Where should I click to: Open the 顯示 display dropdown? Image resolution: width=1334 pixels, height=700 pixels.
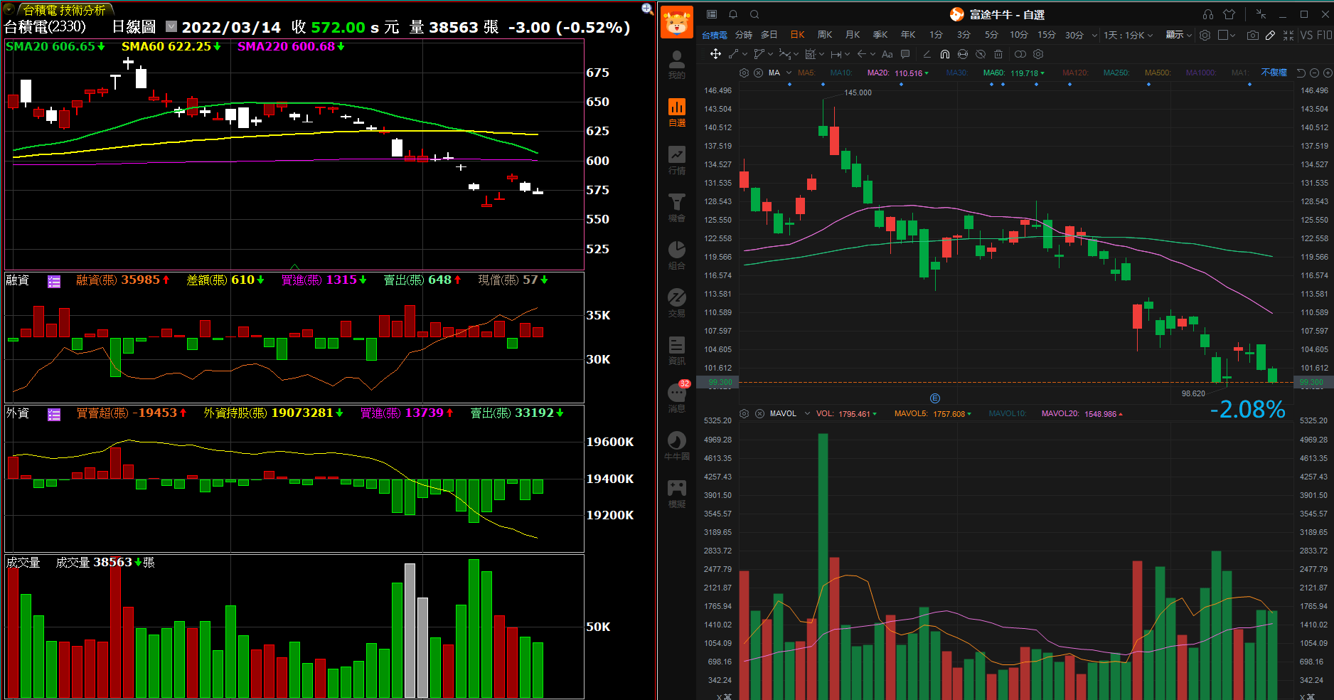(x=1179, y=35)
